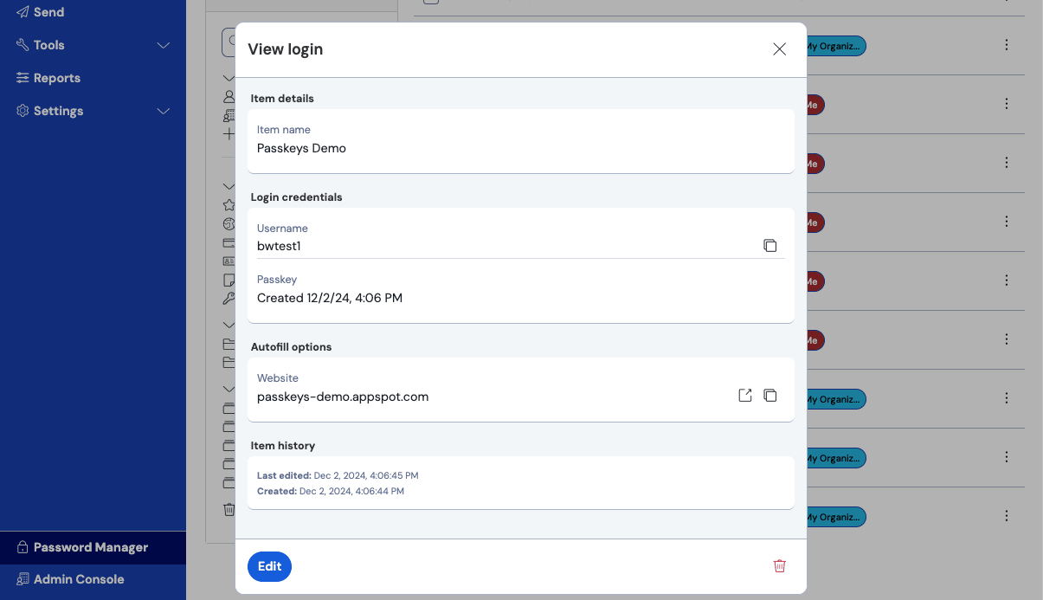
Task: Click the plus icon for new organization
Action: coord(229,134)
